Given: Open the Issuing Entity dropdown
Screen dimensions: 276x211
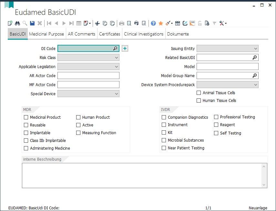Looking at the screenshot, I should click(256, 49).
